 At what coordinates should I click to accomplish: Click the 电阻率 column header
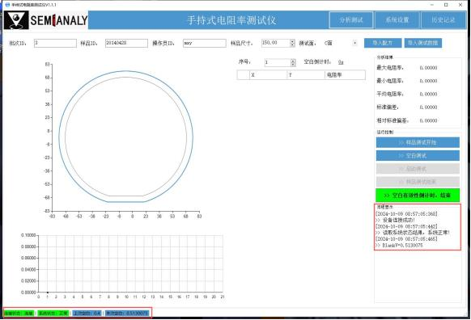click(x=345, y=75)
